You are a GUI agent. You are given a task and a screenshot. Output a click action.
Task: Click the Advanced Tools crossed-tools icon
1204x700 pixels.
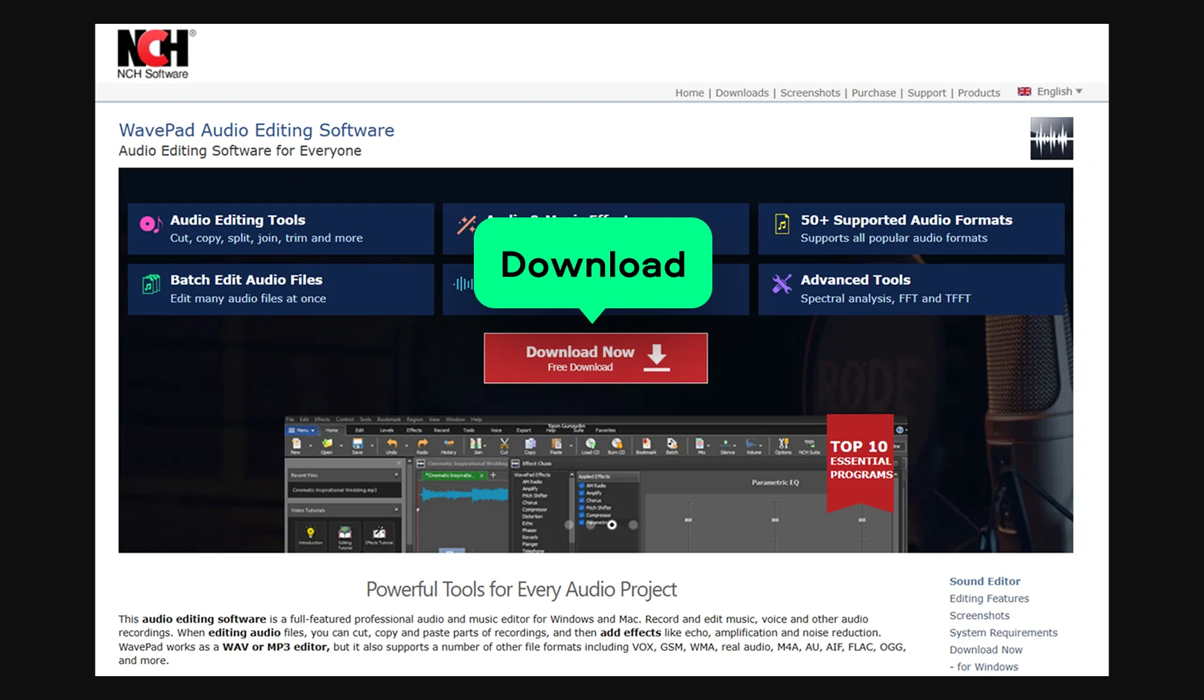tap(782, 284)
